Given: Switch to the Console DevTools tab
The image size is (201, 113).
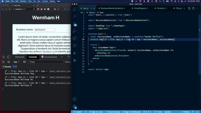Looking at the screenshot, I should (x=33, y=57).
